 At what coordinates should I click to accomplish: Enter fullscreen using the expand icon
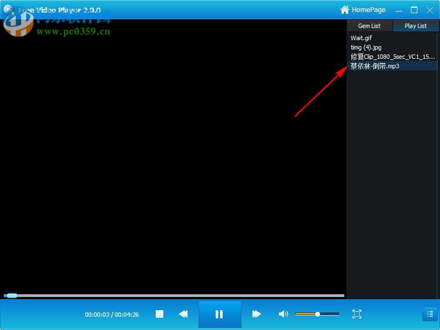[x=356, y=314]
